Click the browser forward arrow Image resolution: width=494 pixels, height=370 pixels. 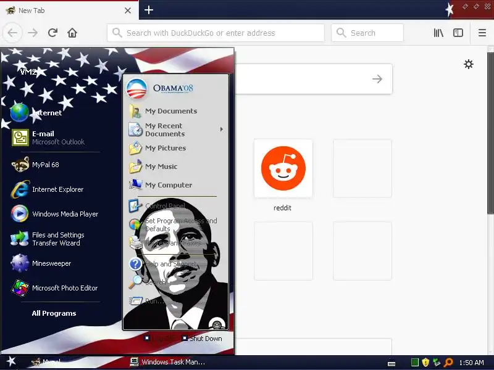point(33,33)
